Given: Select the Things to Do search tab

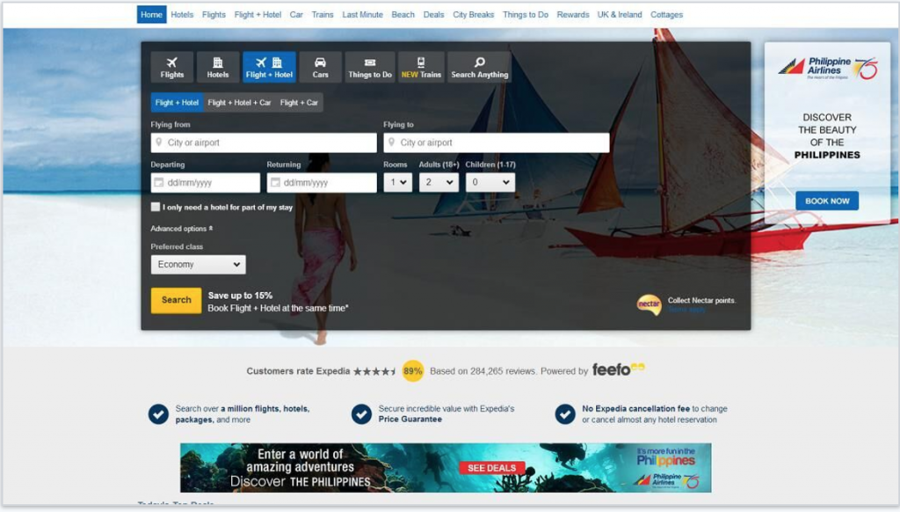Looking at the screenshot, I should coord(370,67).
